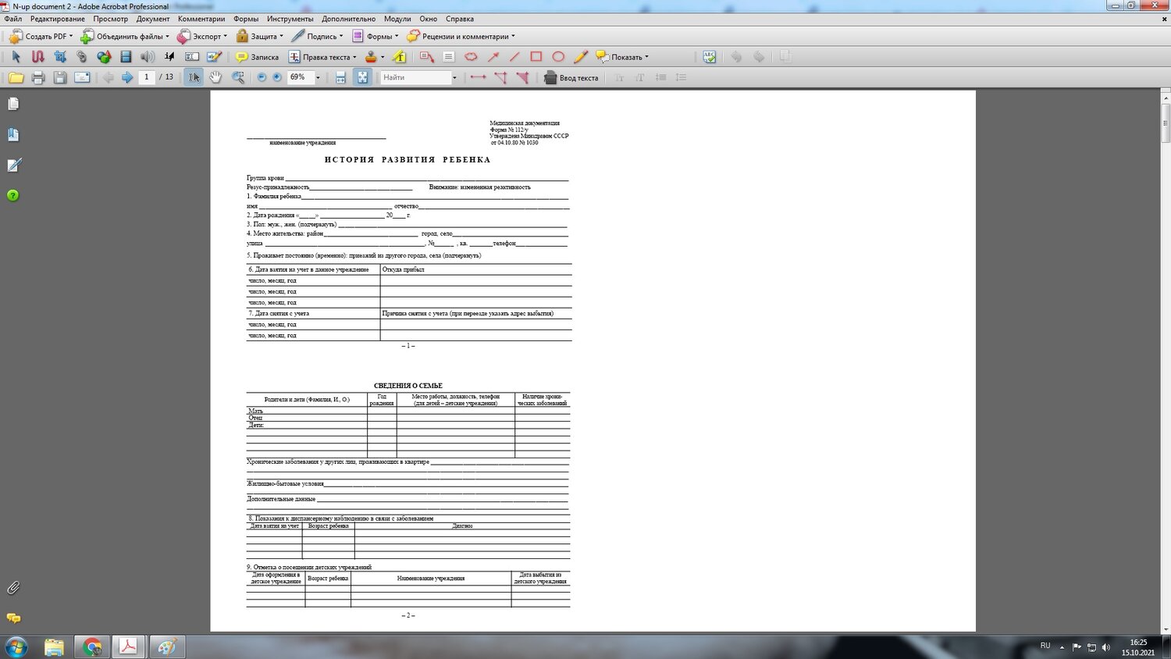Open the Инструменты menu
Screen dimensions: 1171x659
click(290, 19)
